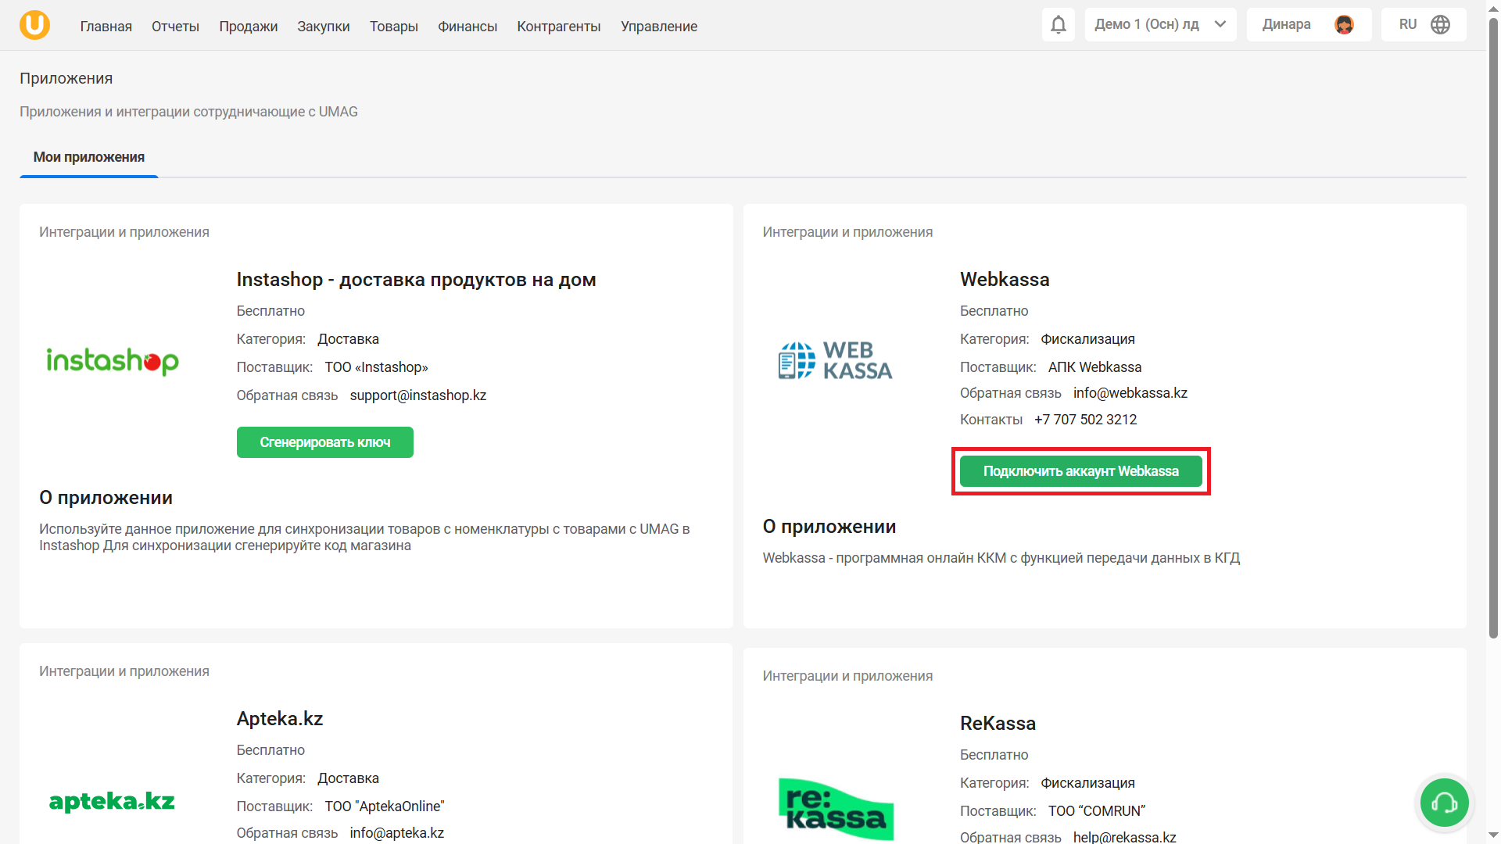Click Подключить аккаунт Webkassa button
This screenshot has height=844, width=1501.
[x=1080, y=471]
